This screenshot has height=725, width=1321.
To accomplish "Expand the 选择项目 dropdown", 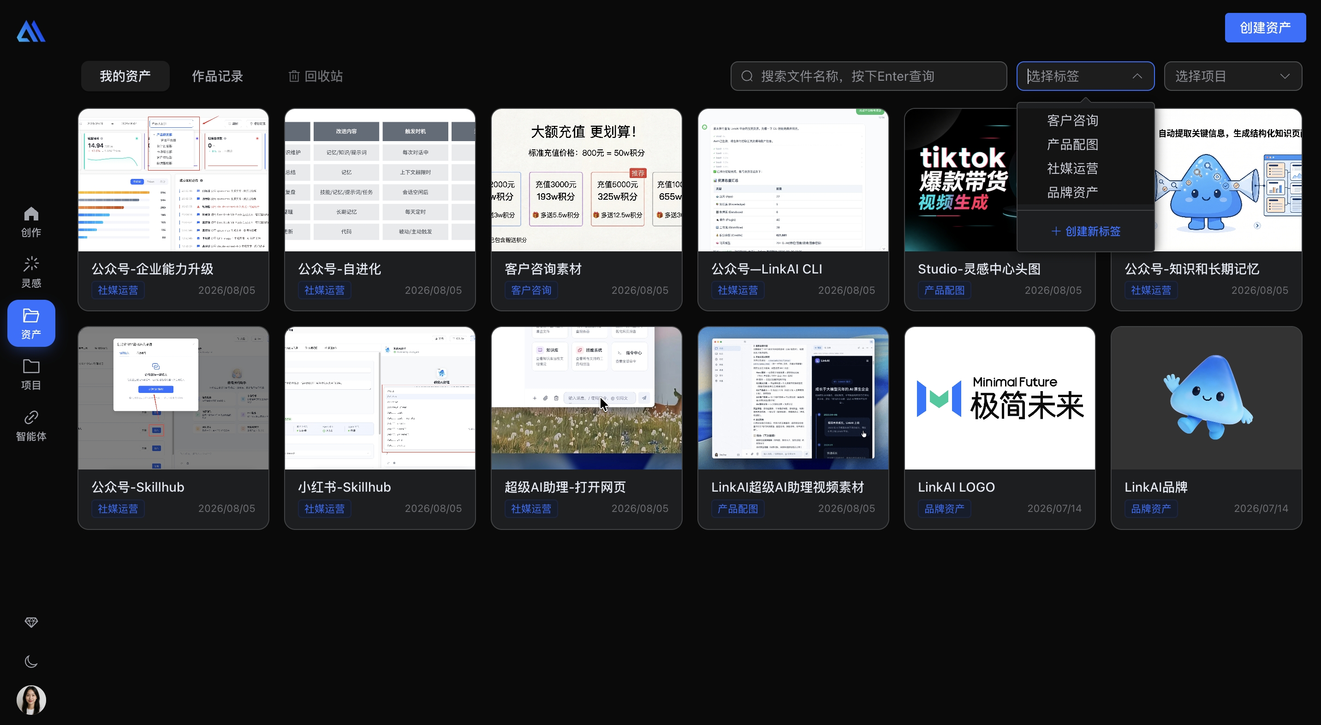I will point(1233,77).
